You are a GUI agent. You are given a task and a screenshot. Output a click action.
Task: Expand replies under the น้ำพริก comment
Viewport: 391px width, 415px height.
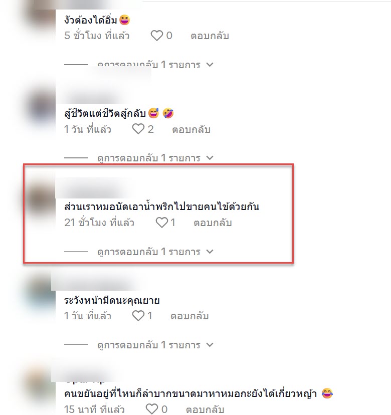[155, 252]
